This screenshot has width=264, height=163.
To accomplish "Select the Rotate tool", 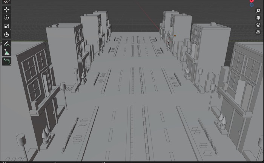I will 6,18.
